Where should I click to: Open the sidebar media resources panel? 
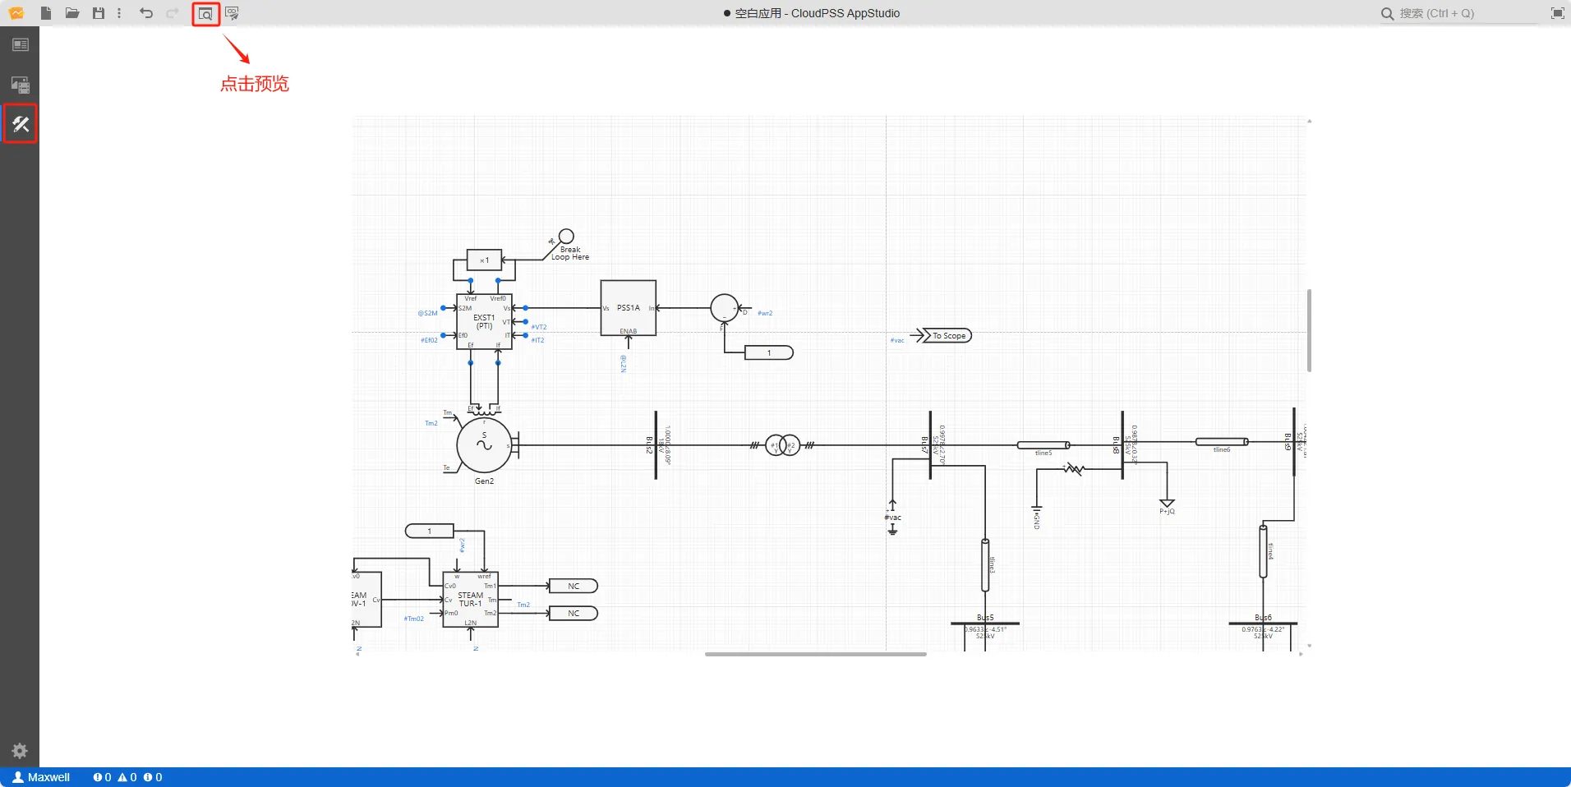21,85
